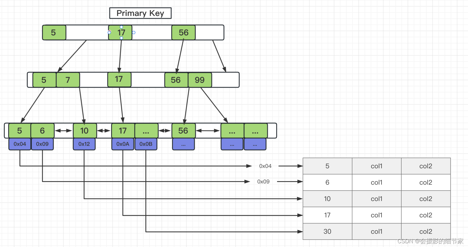Click the bottom handle of selected node 17
The height and width of the screenshot is (247, 468).
[121, 38]
